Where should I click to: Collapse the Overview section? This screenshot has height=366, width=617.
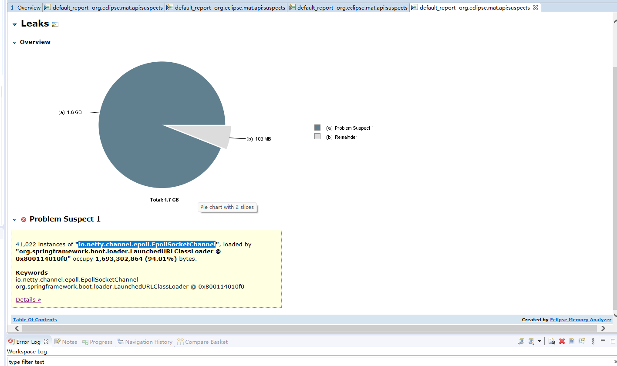pos(15,43)
